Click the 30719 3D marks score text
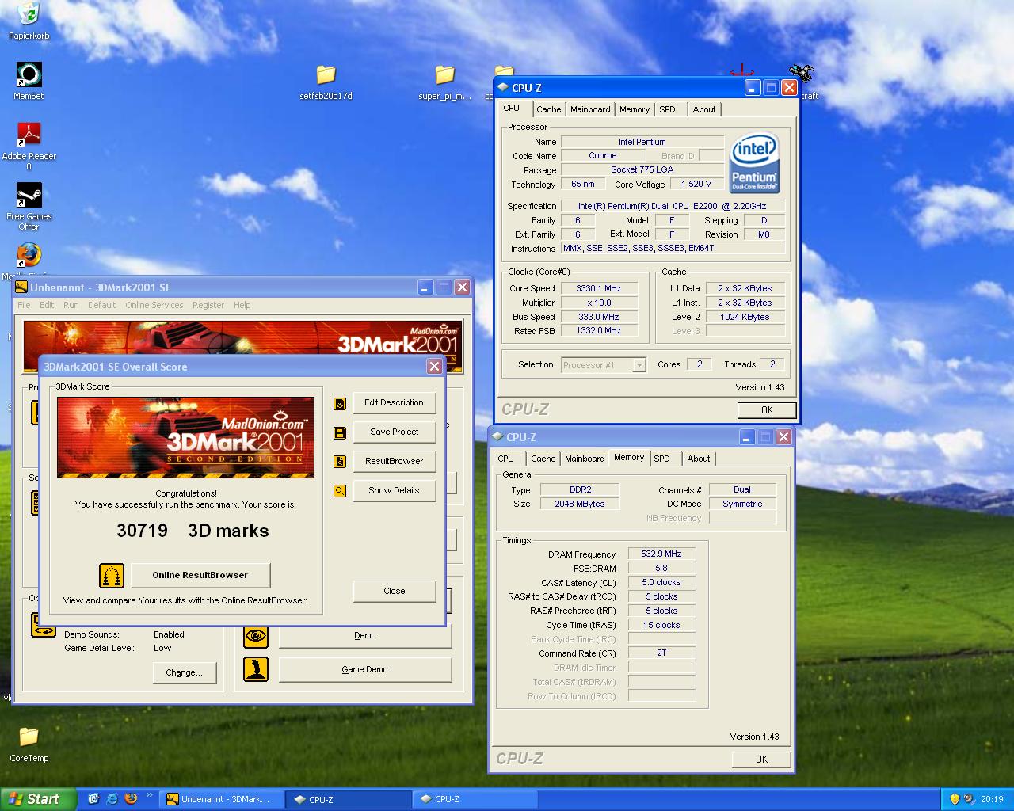Viewport: 1014px width, 811px height. (x=193, y=531)
